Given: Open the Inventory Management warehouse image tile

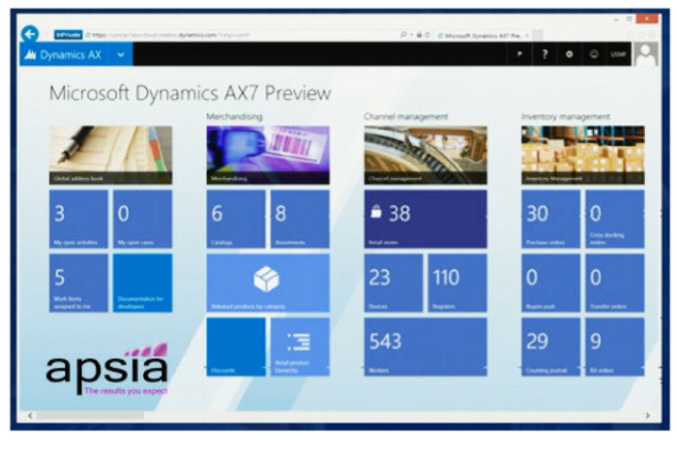Looking at the screenshot, I should coord(583,155).
